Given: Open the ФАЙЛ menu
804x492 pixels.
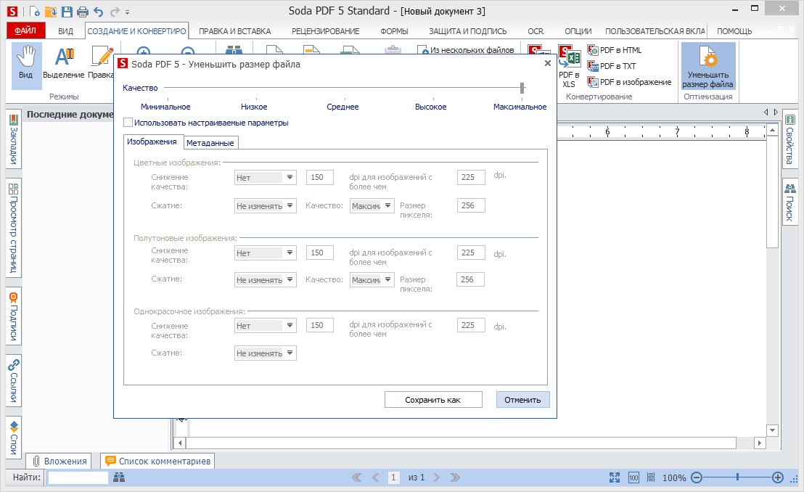Looking at the screenshot, I should (25, 30).
